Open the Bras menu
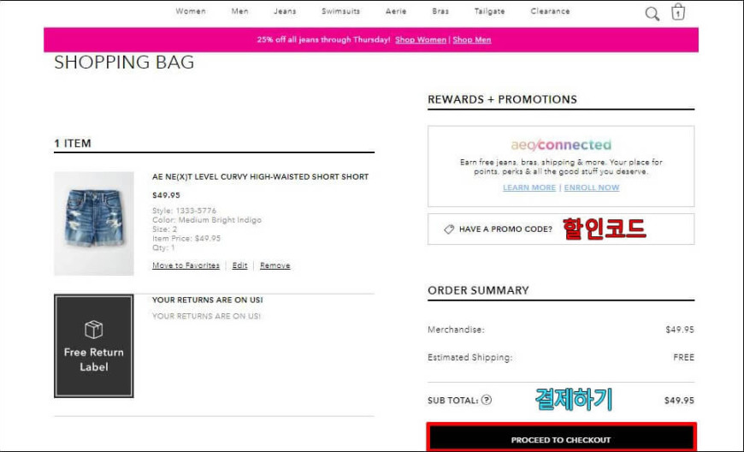The image size is (744, 452). pyautogui.click(x=440, y=11)
